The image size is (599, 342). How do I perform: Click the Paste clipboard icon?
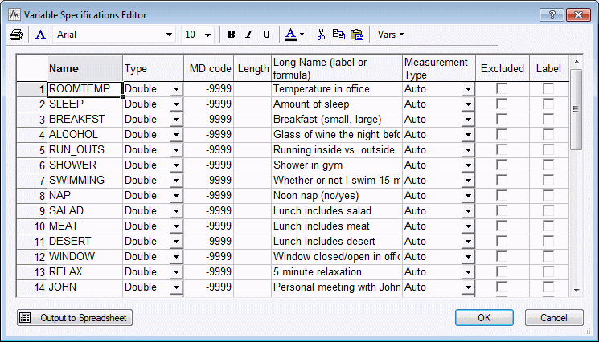point(357,35)
